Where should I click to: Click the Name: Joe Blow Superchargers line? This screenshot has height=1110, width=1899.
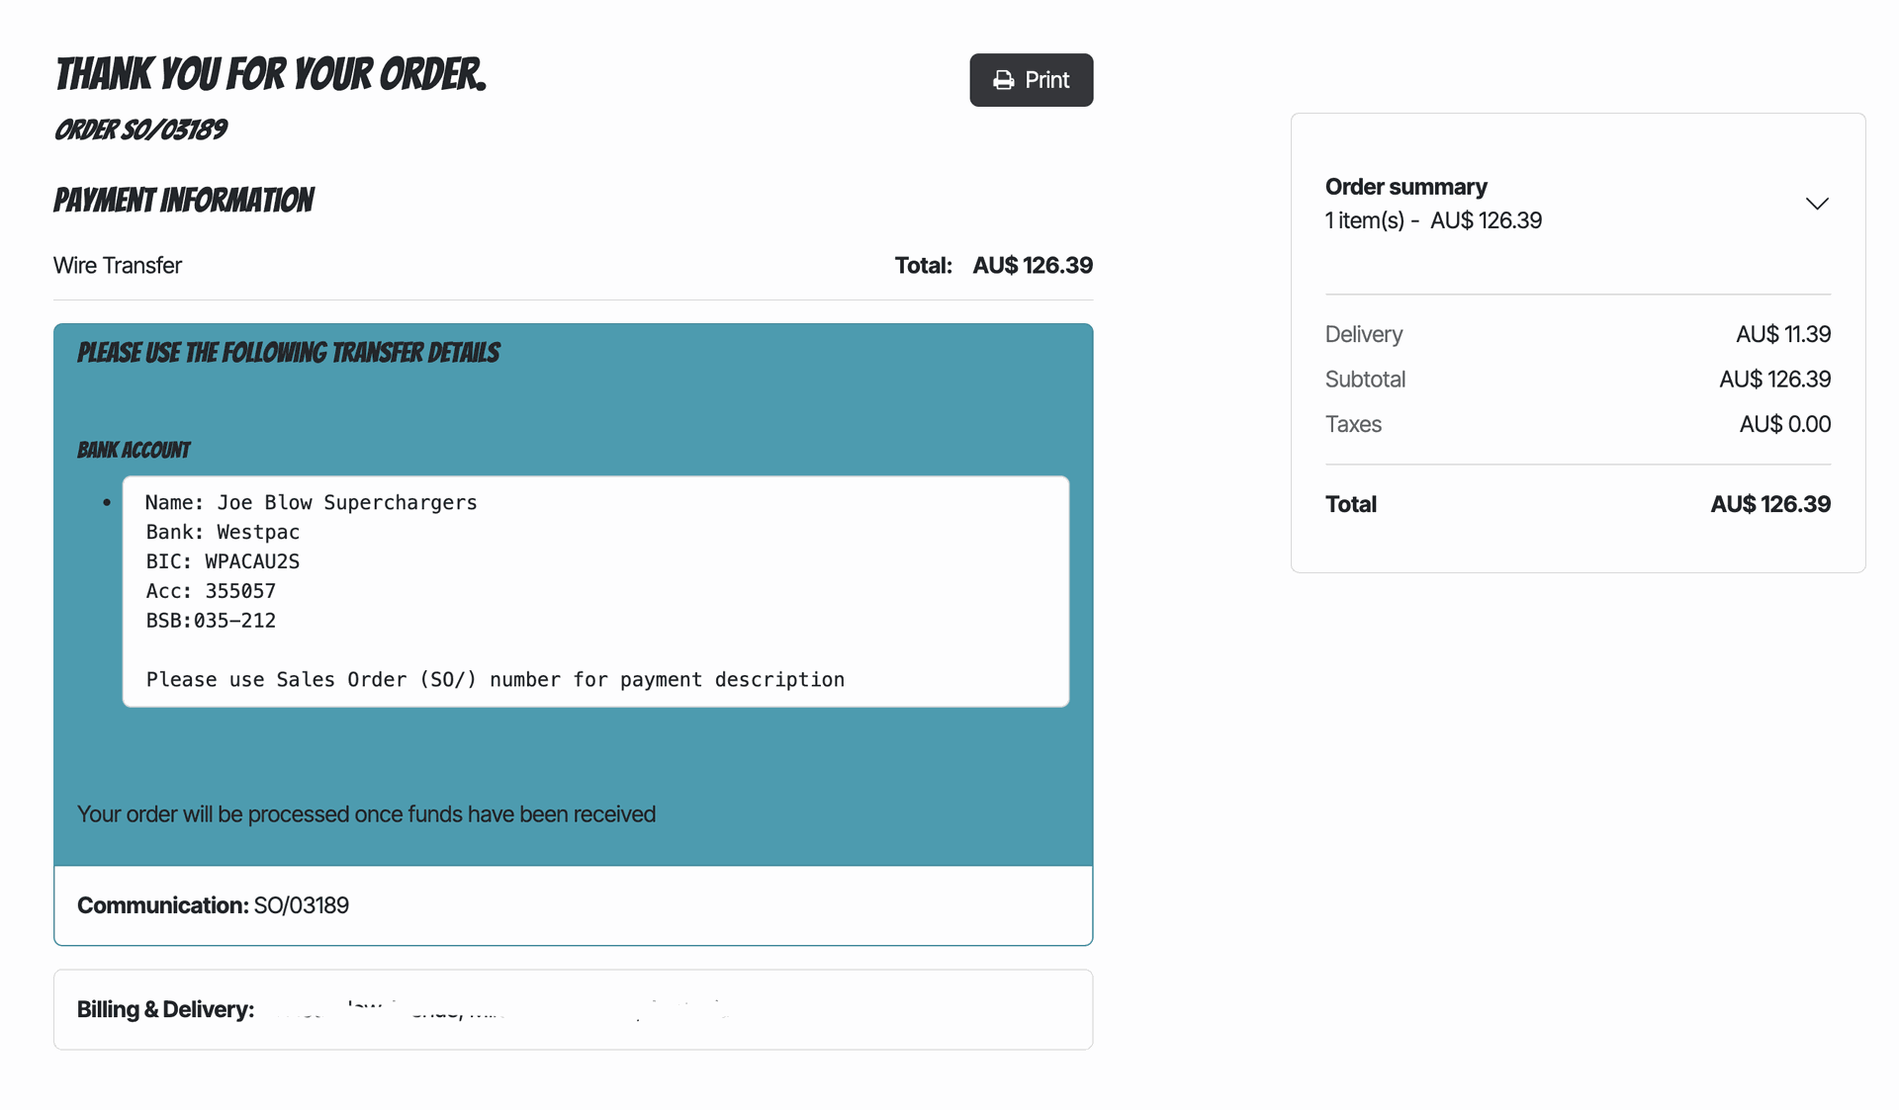(311, 502)
